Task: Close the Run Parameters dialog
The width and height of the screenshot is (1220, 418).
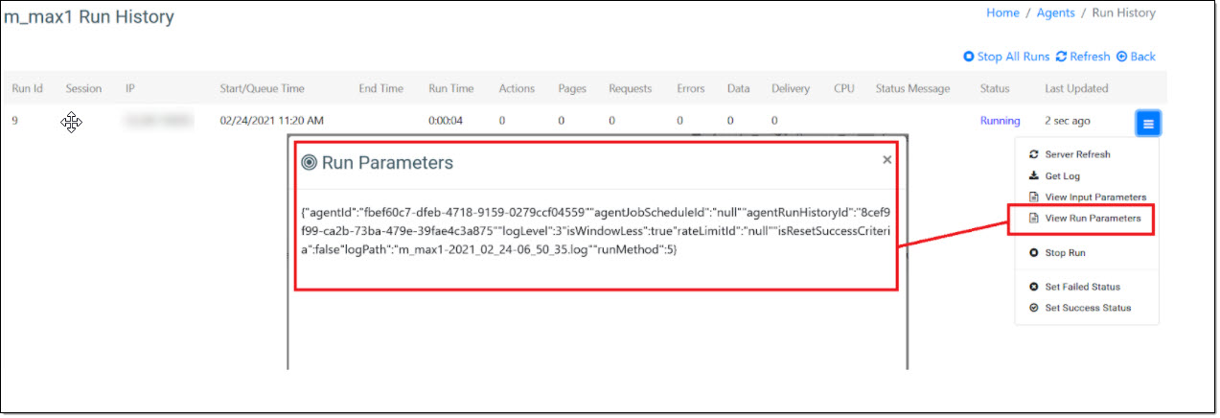Action: click(x=886, y=160)
